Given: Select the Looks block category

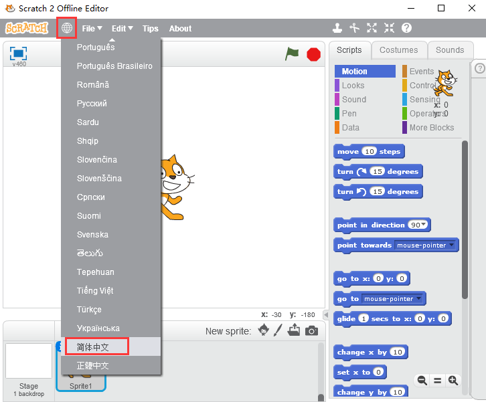Looking at the screenshot, I should [365, 85].
